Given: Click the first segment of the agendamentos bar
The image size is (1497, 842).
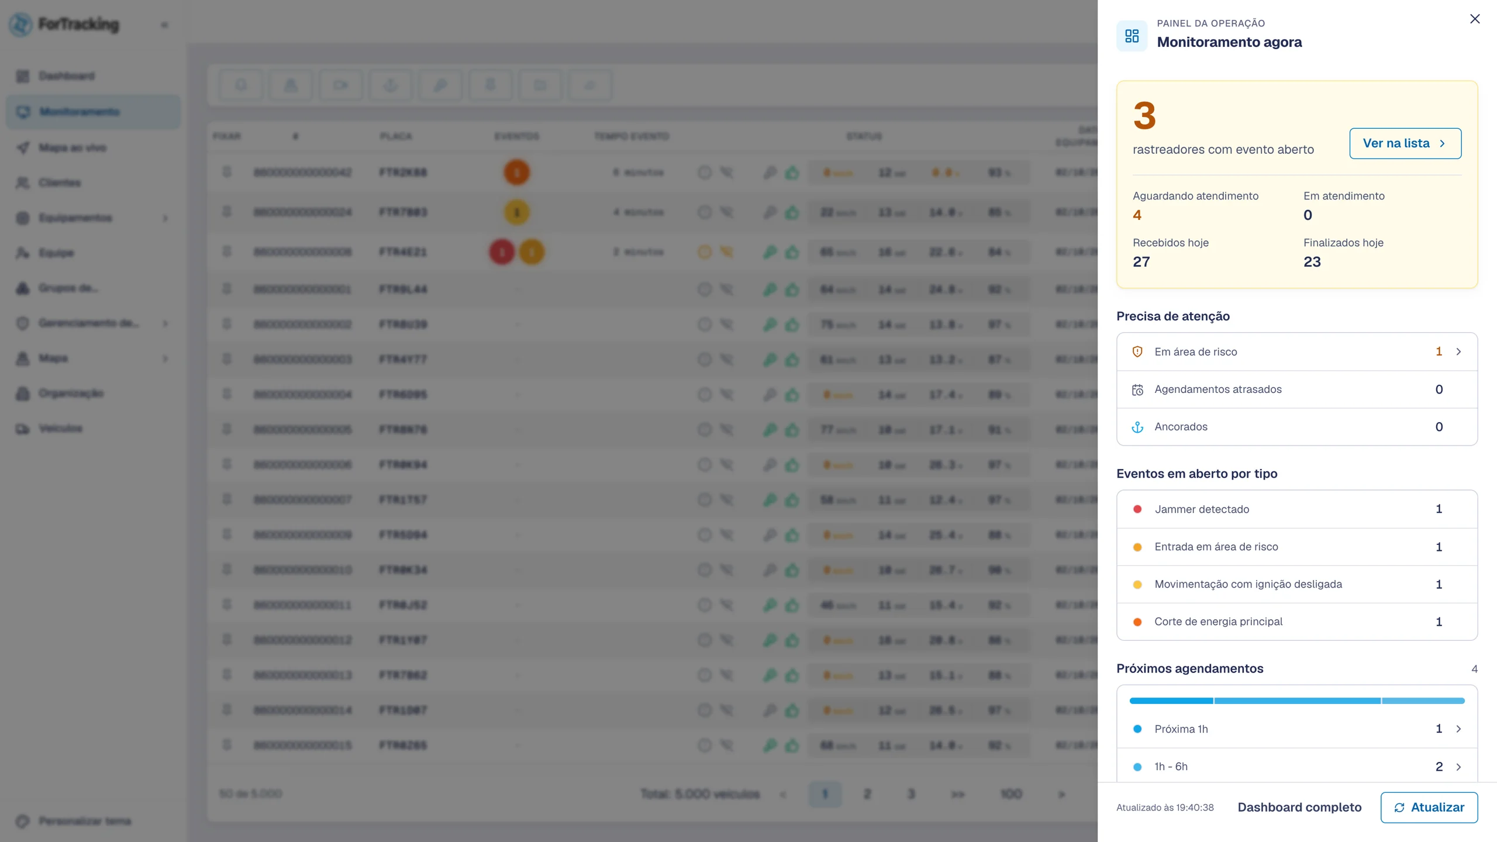Looking at the screenshot, I should (1171, 700).
